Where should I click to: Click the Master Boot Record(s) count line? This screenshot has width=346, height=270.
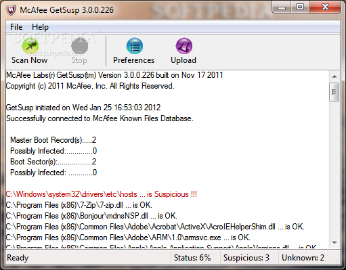53,140
